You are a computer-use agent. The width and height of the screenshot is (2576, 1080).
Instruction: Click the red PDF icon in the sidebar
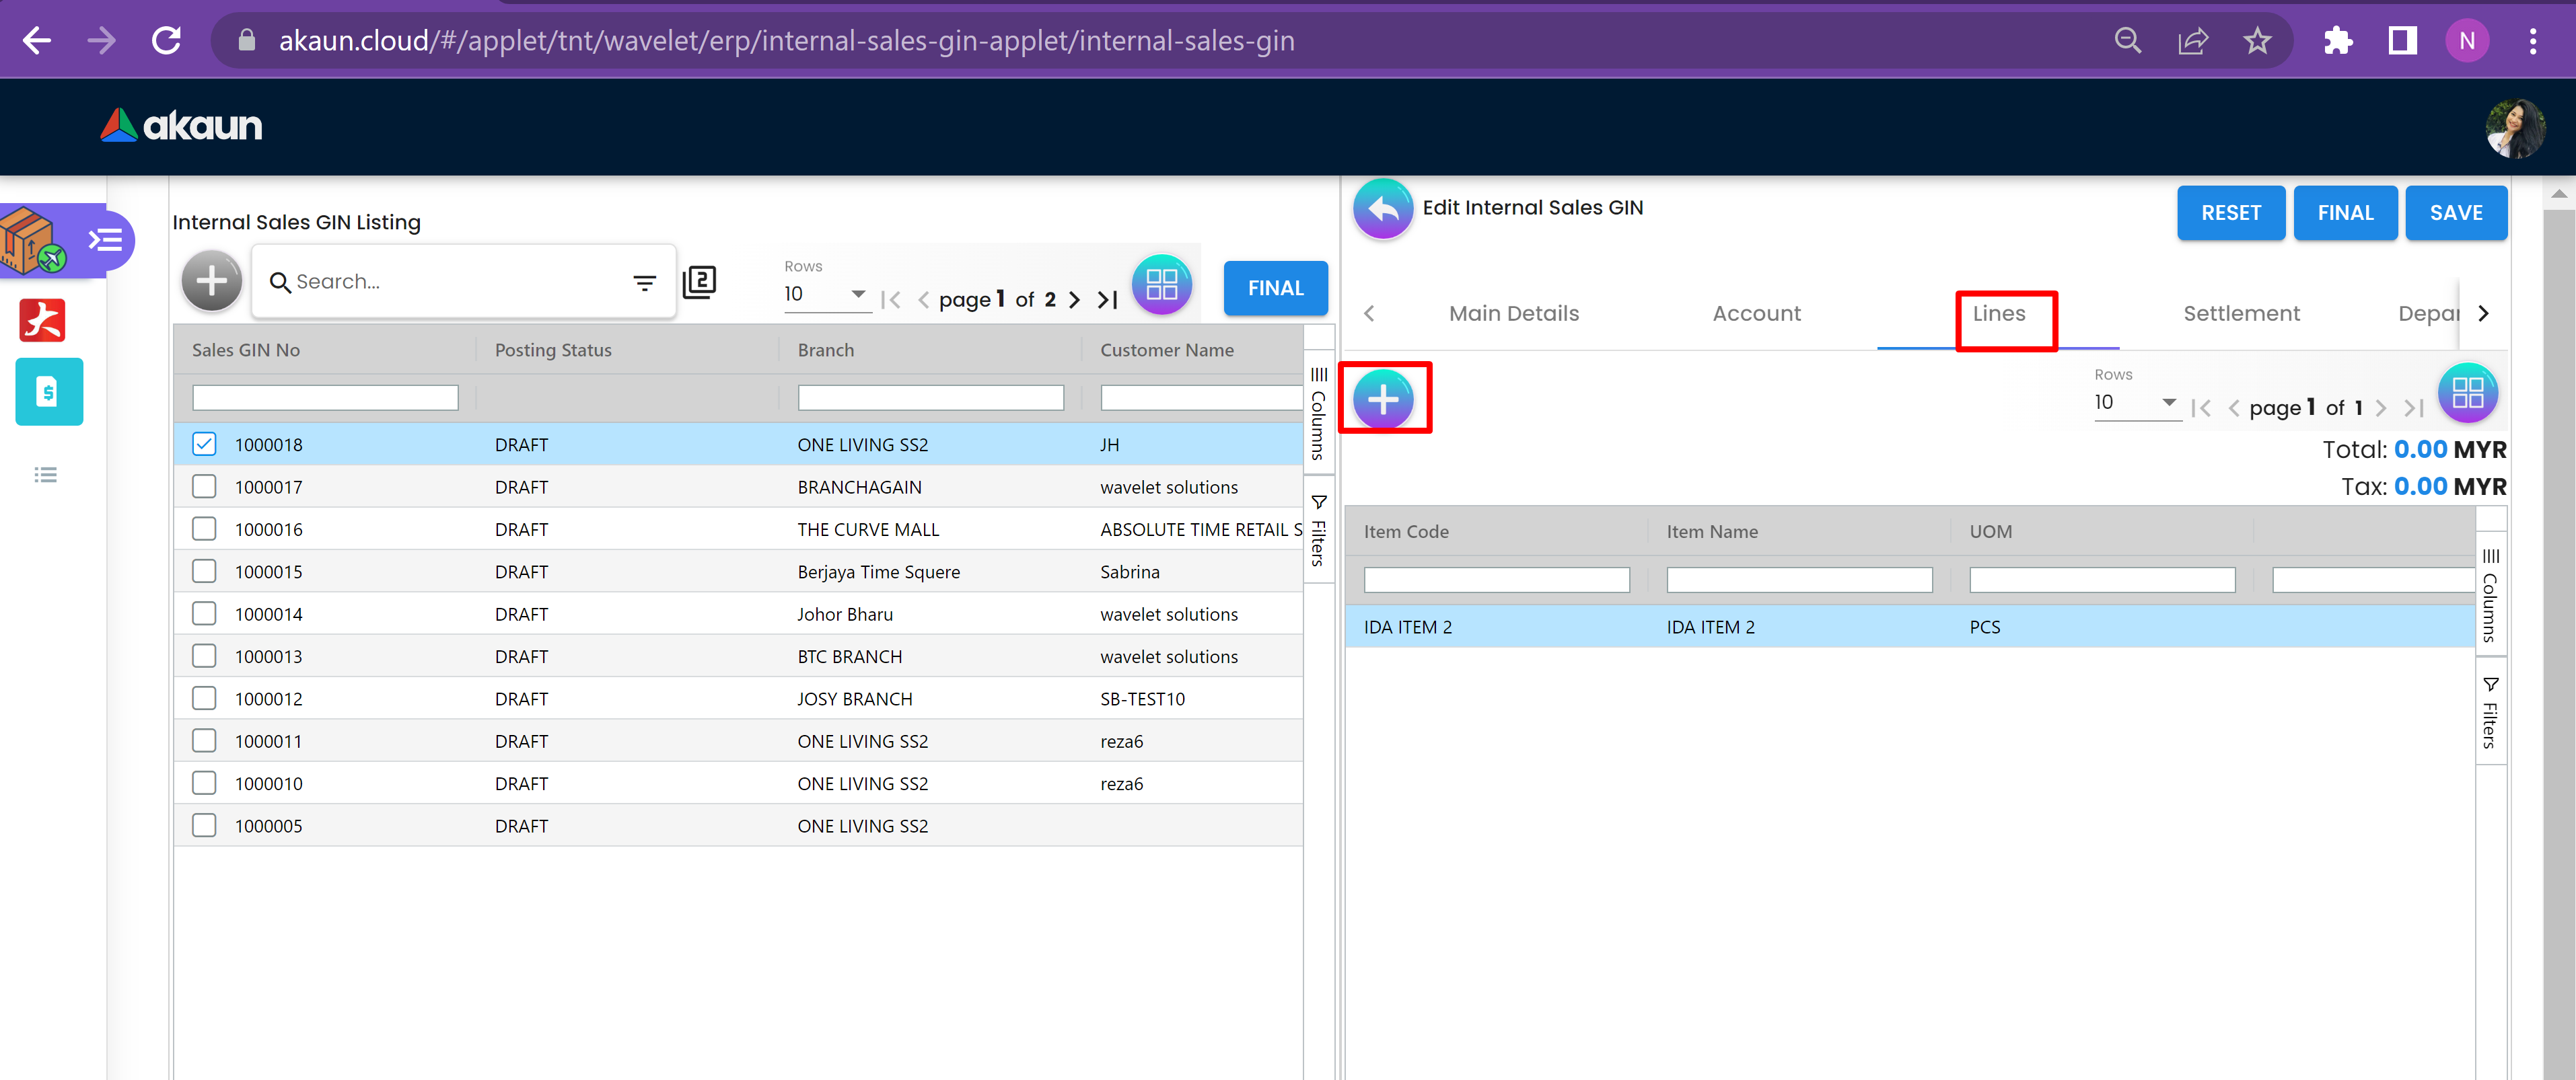(x=42, y=321)
